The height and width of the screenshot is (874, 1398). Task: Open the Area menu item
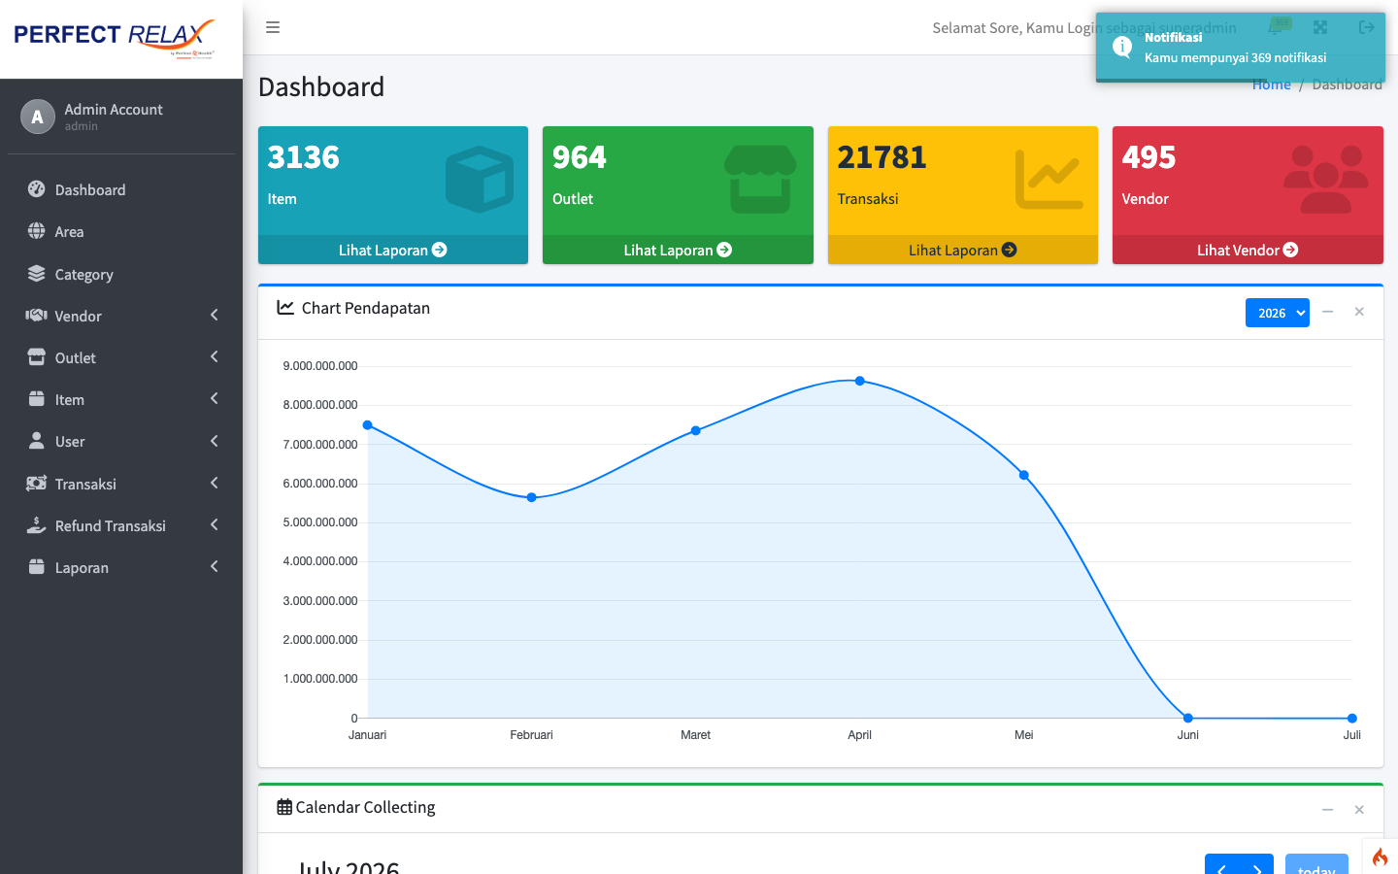click(x=121, y=231)
